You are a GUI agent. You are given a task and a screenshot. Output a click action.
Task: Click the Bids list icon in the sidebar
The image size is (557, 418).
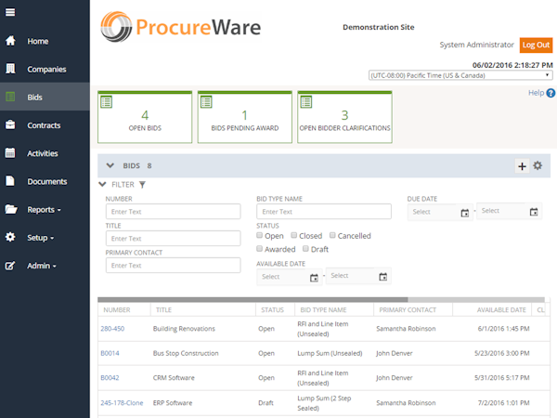[x=10, y=97]
